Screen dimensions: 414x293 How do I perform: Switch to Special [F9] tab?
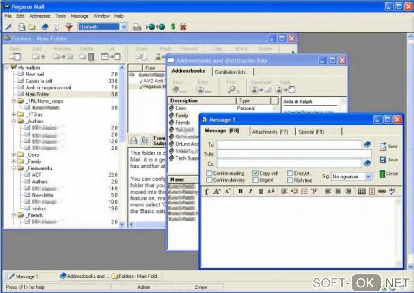pos(311,132)
